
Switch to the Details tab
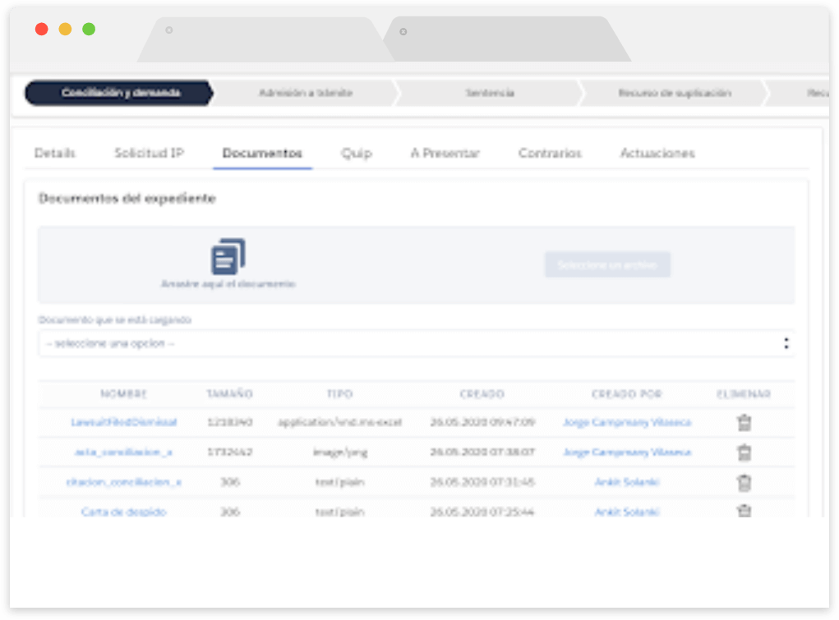coord(54,153)
